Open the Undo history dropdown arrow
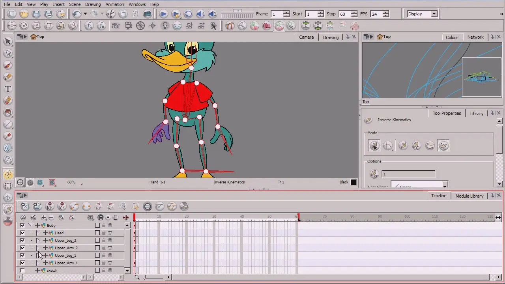 point(85,14)
